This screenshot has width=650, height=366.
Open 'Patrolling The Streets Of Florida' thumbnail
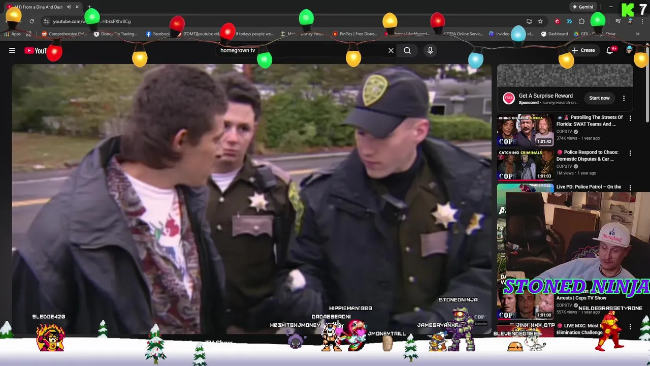point(525,130)
